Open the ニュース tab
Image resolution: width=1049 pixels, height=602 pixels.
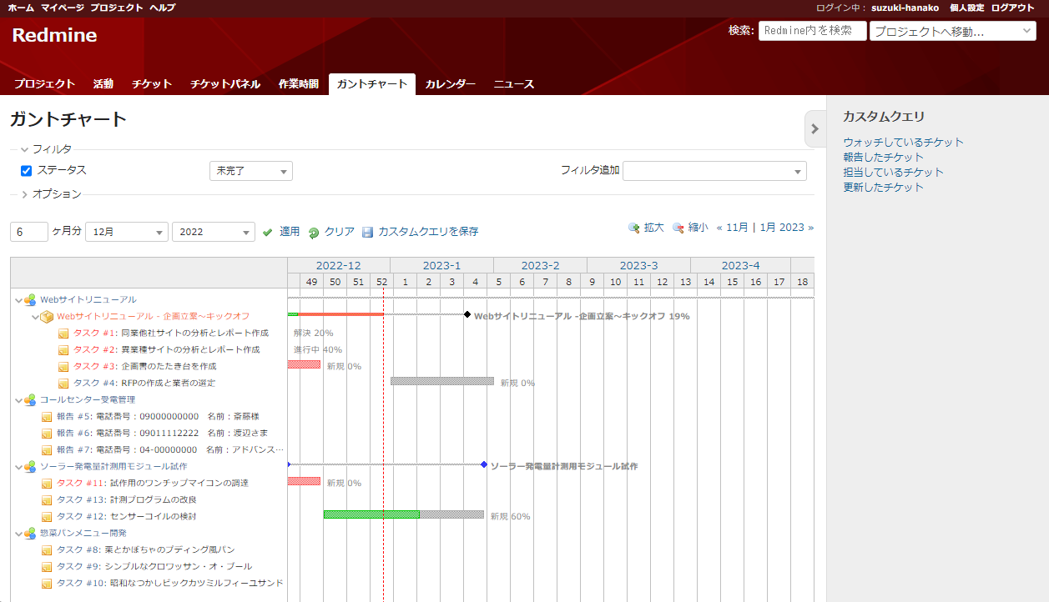(x=514, y=84)
